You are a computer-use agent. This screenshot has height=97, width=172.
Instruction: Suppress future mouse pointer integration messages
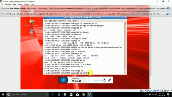coord(169,14)
